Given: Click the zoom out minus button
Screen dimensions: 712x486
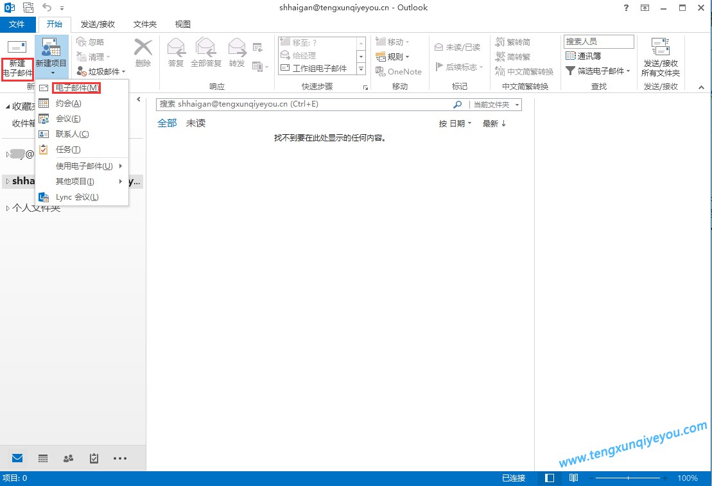Looking at the screenshot, I should click(591, 478).
